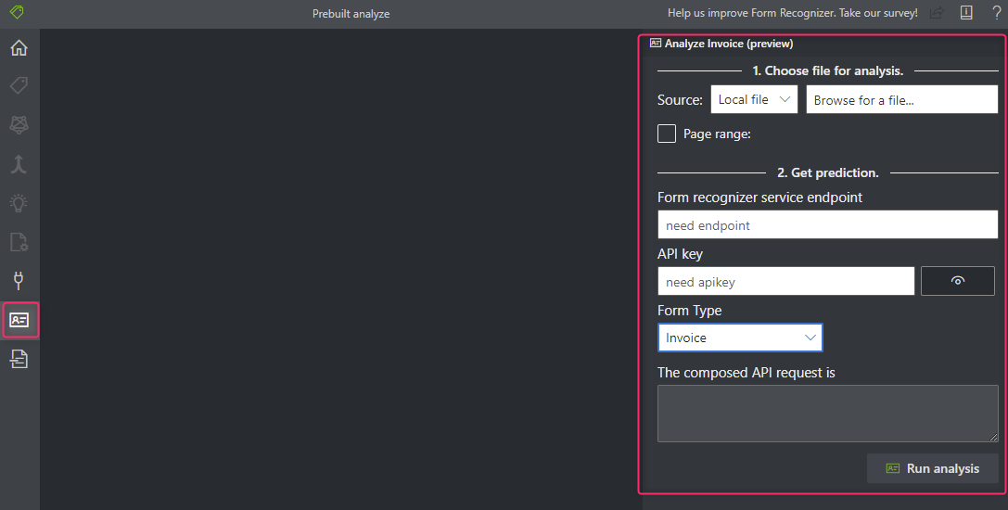Click the composed API request text area

point(827,414)
